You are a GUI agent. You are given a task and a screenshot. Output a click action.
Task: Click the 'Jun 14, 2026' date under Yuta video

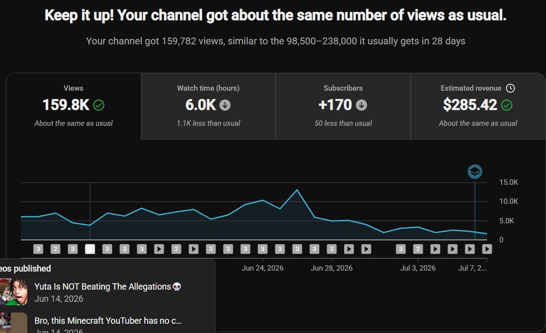point(59,299)
